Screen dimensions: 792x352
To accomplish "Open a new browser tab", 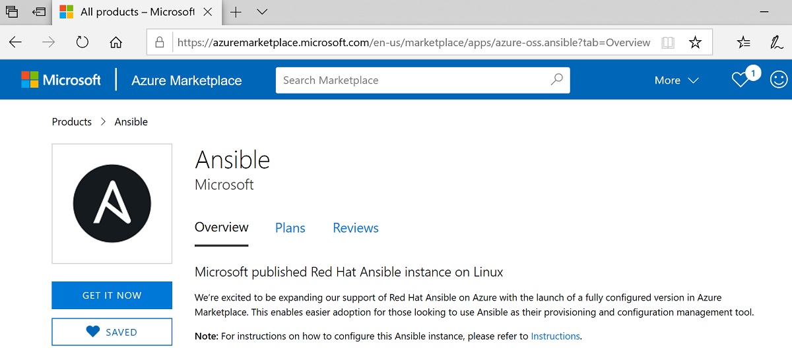I will [236, 12].
